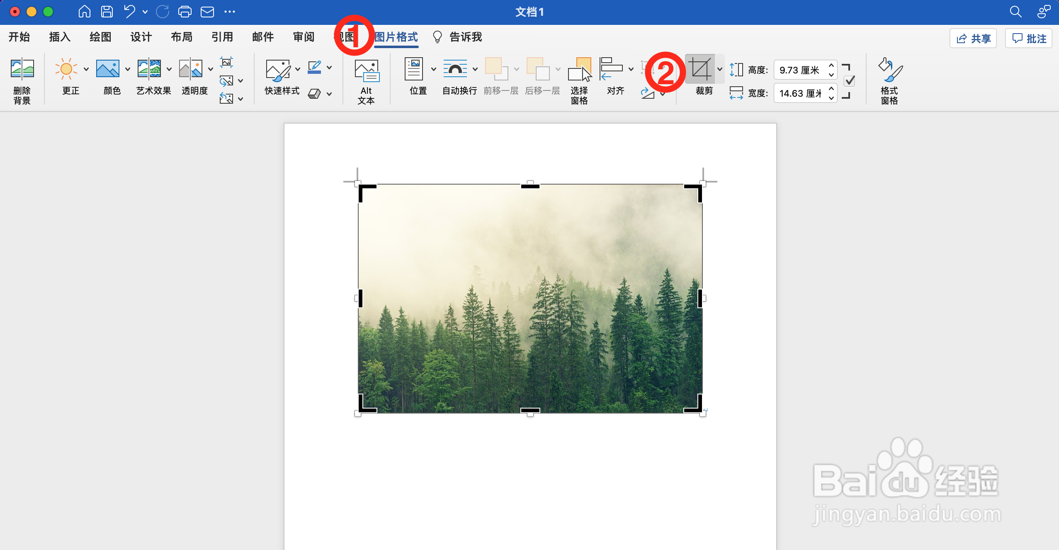Switch to the 插入 tab
The image size is (1059, 550).
coord(60,37)
